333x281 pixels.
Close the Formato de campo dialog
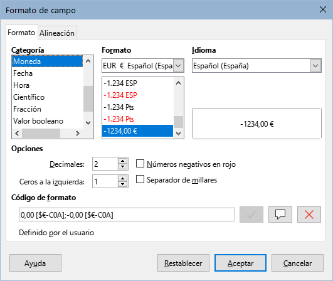click(x=323, y=9)
